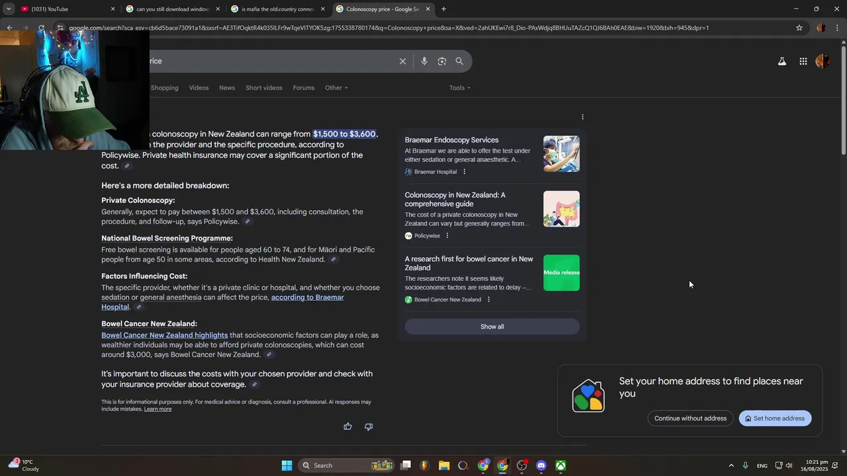Open Discord from the taskbar
The width and height of the screenshot is (847, 476).
541,465
